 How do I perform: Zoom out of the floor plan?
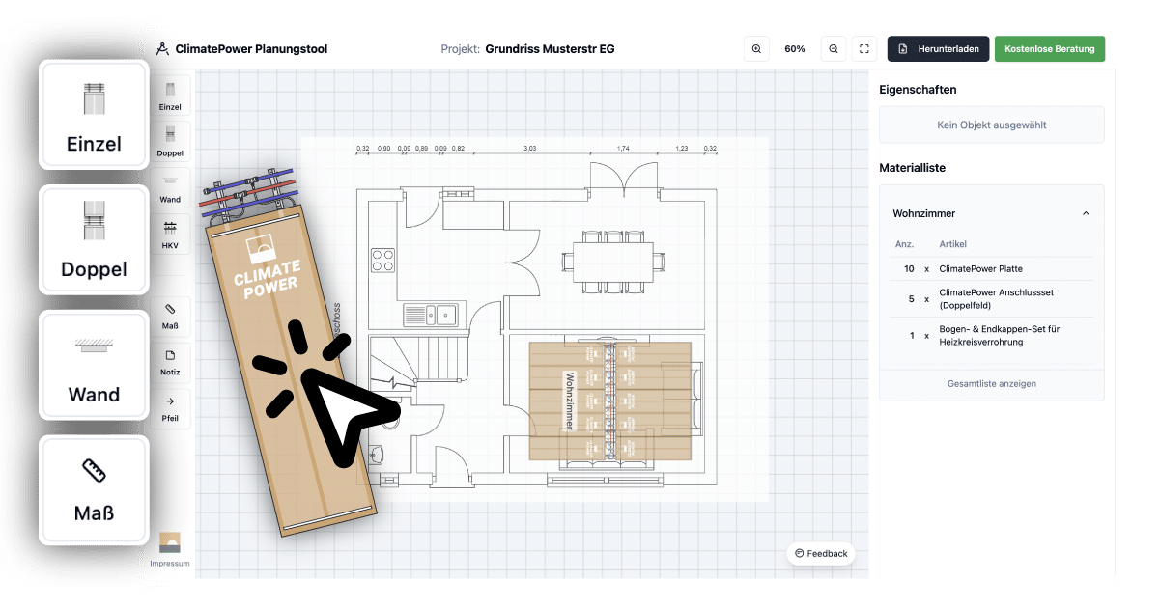(x=835, y=49)
